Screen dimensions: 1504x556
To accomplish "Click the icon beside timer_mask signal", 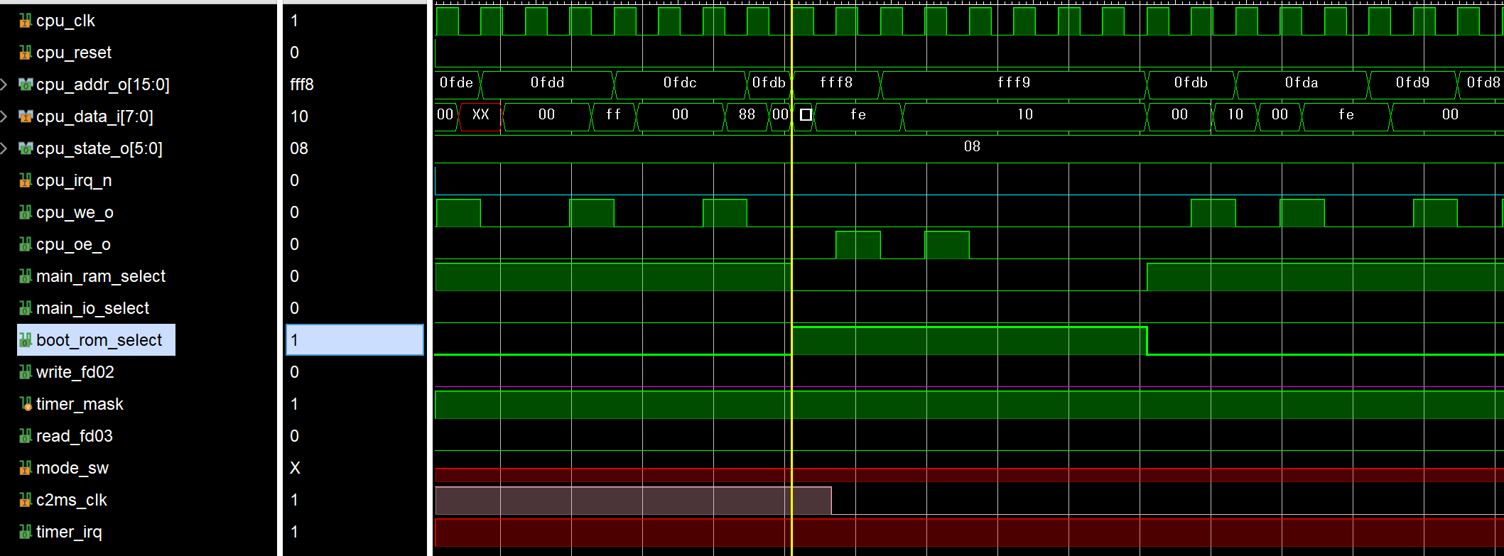I will [25, 405].
